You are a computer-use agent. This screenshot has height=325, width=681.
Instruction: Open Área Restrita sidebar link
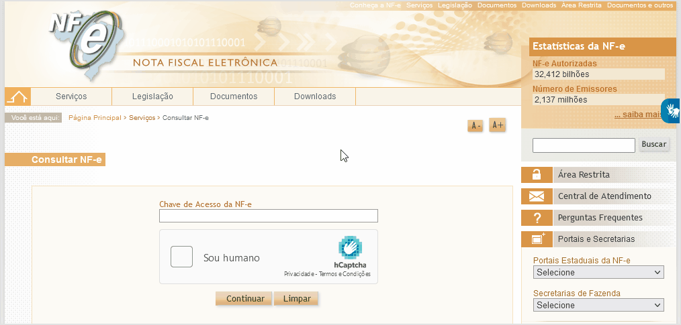click(x=584, y=175)
